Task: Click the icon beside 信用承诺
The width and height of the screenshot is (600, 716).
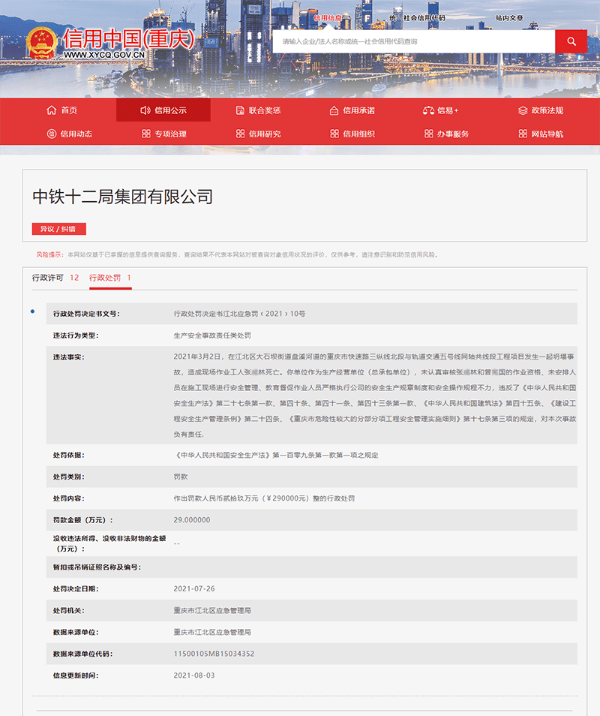Action: click(x=334, y=110)
